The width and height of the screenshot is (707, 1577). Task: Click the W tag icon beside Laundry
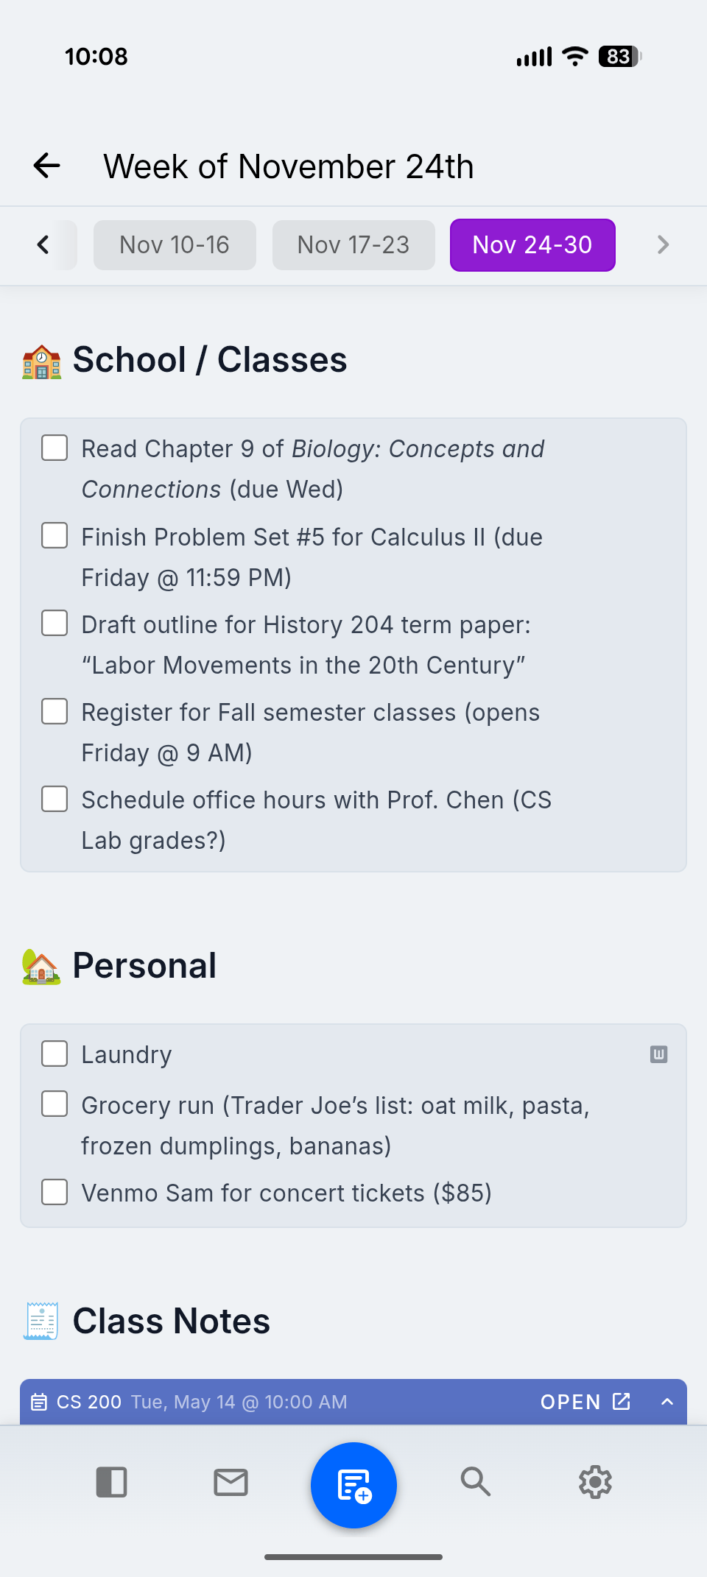tap(659, 1054)
